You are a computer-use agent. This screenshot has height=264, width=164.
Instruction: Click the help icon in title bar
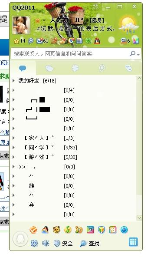tap(95, 7)
